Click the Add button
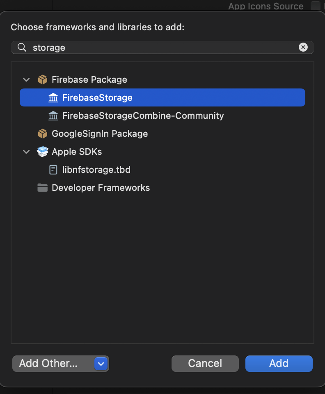This screenshot has width=325, height=394. [279, 363]
